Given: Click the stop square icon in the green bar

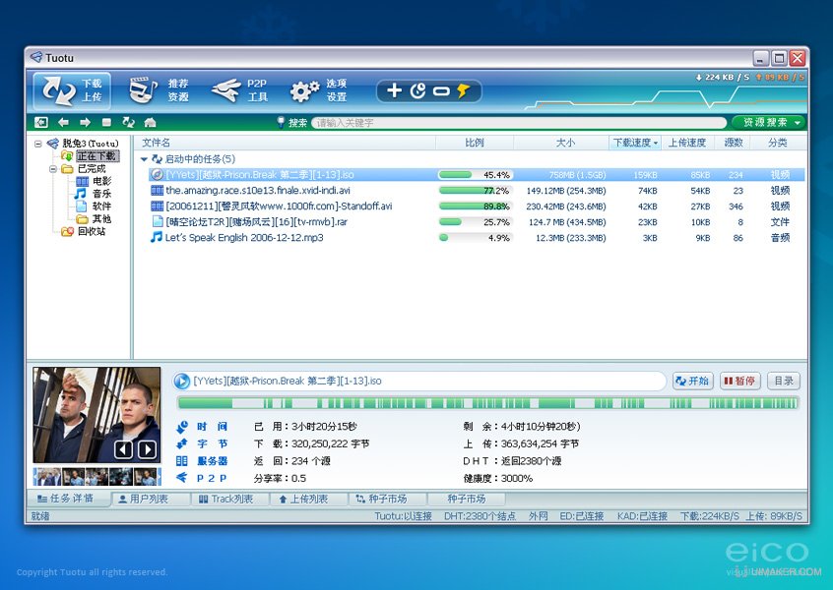Looking at the screenshot, I should (106, 123).
